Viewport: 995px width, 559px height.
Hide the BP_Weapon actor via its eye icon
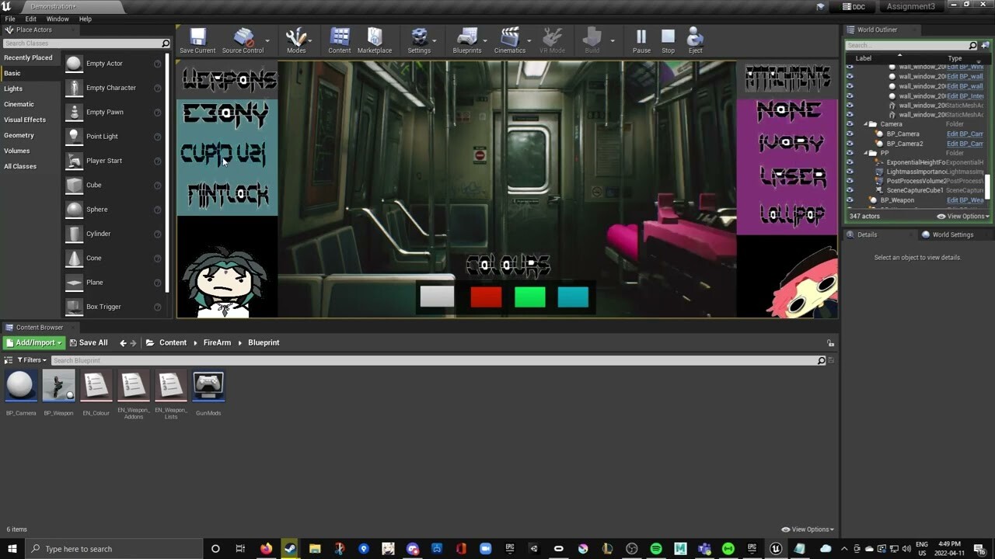[850, 200]
